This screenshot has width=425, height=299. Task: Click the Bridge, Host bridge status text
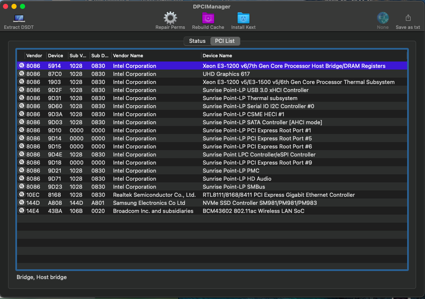[x=42, y=277]
